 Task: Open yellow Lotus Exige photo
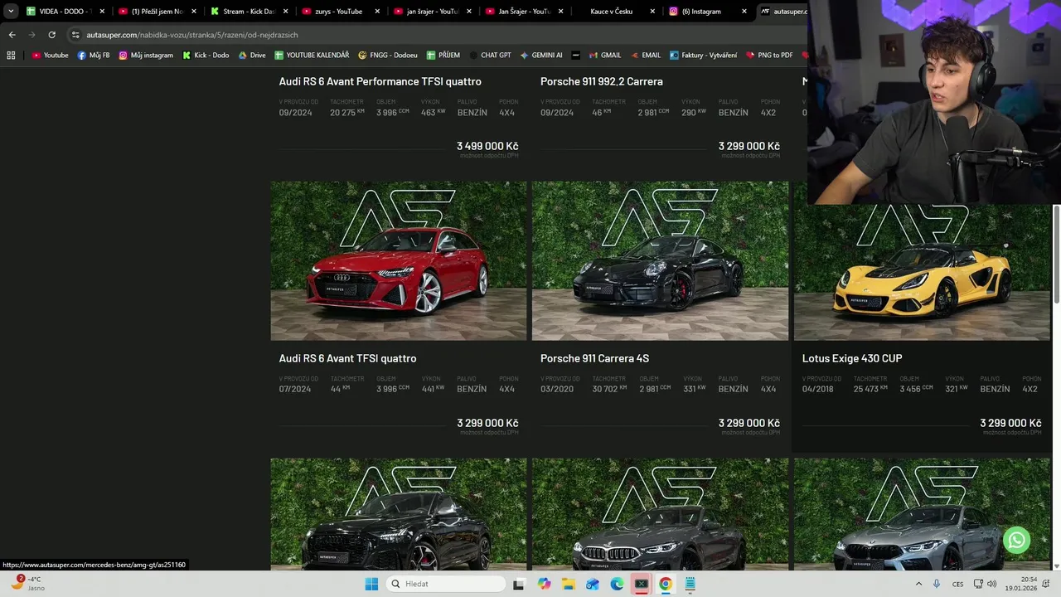(x=922, y=272)
